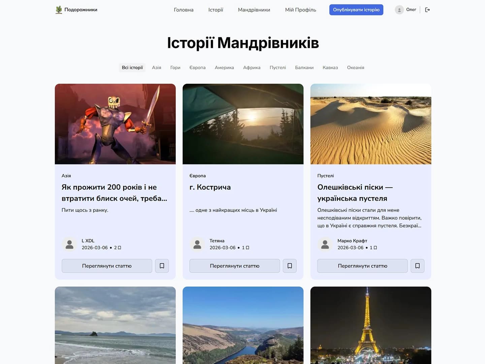This screenshot has height=364, width=485.
Task: Click the Eiffel Tower story thumbnail
Action: 371,325
